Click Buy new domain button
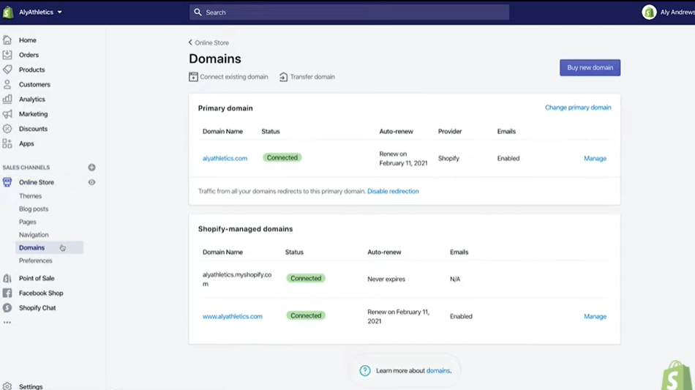This screenshot has width=695, height=390. click(x=590, y=67)
